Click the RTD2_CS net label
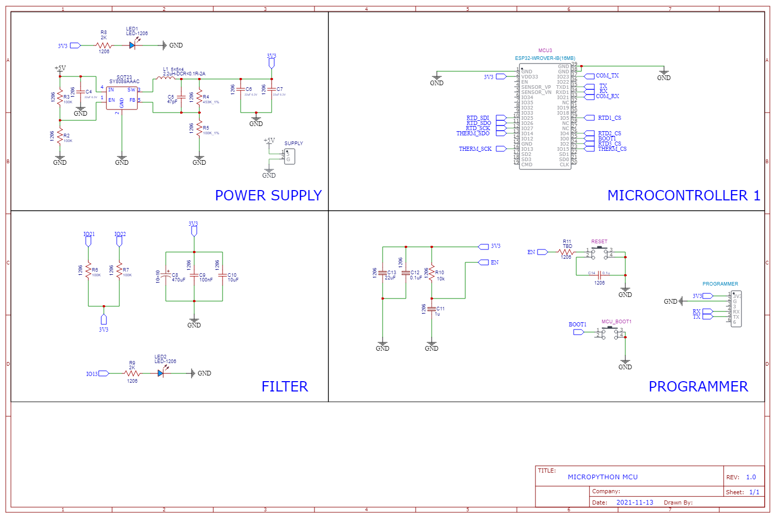 [609, 133]
